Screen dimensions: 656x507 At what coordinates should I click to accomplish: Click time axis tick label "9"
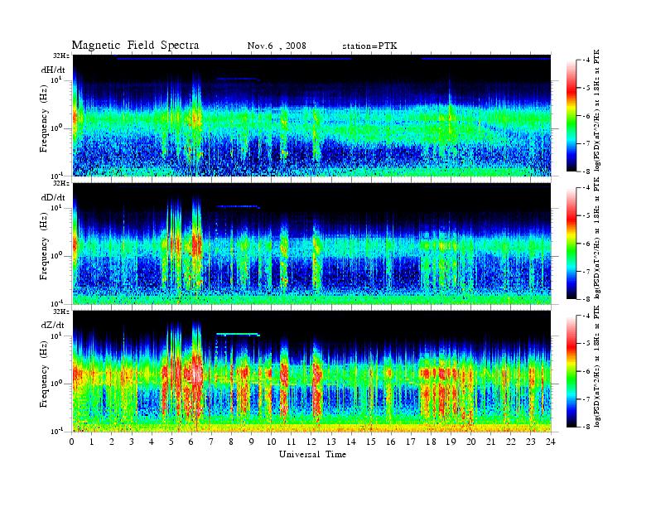tap(252, 442)
